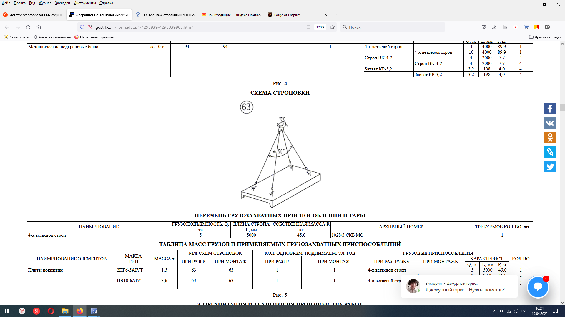Open chat bubble with notification

coord(538,287)
